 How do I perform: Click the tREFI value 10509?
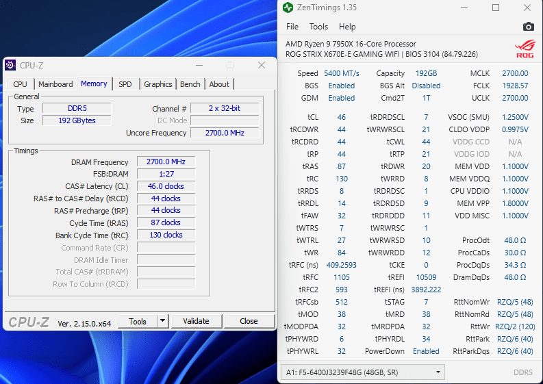(426, 277)
